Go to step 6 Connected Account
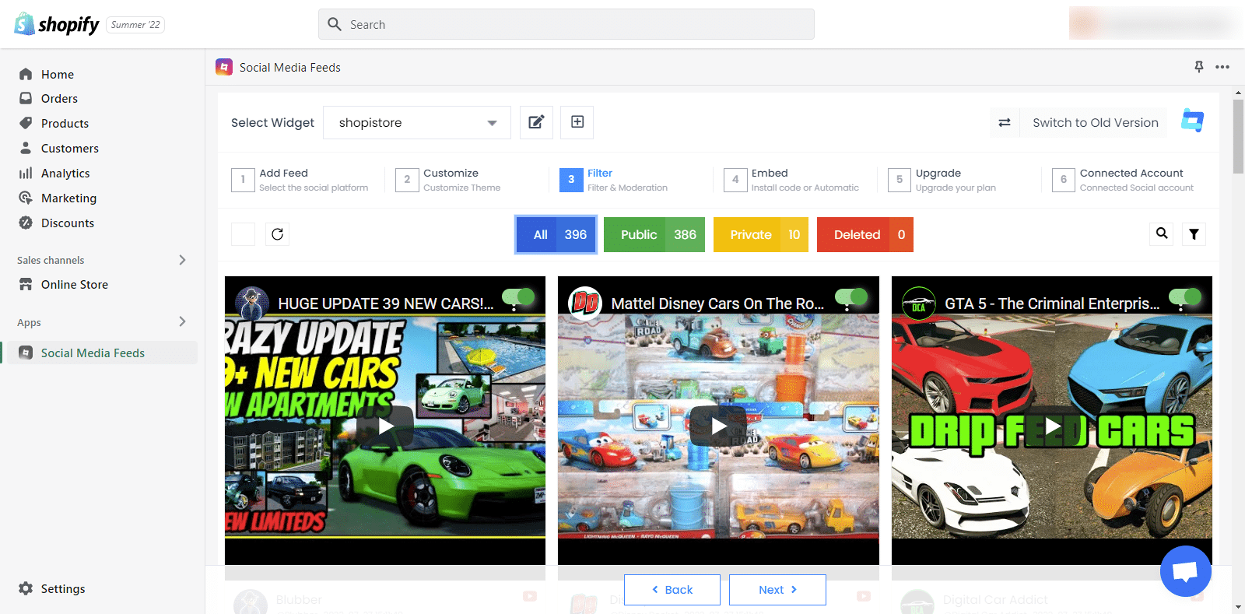Screen dimensions: 1245x614 [1123, 180]
